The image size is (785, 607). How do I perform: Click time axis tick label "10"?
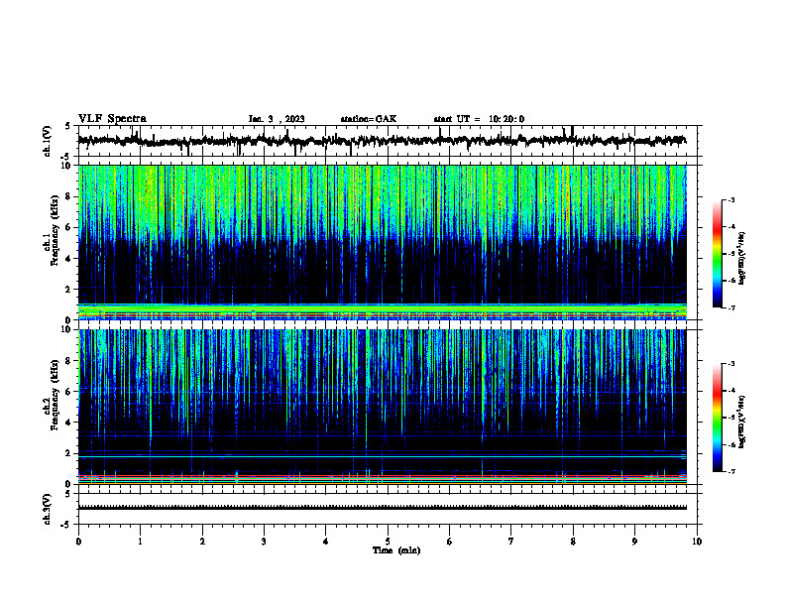[697, 542]
